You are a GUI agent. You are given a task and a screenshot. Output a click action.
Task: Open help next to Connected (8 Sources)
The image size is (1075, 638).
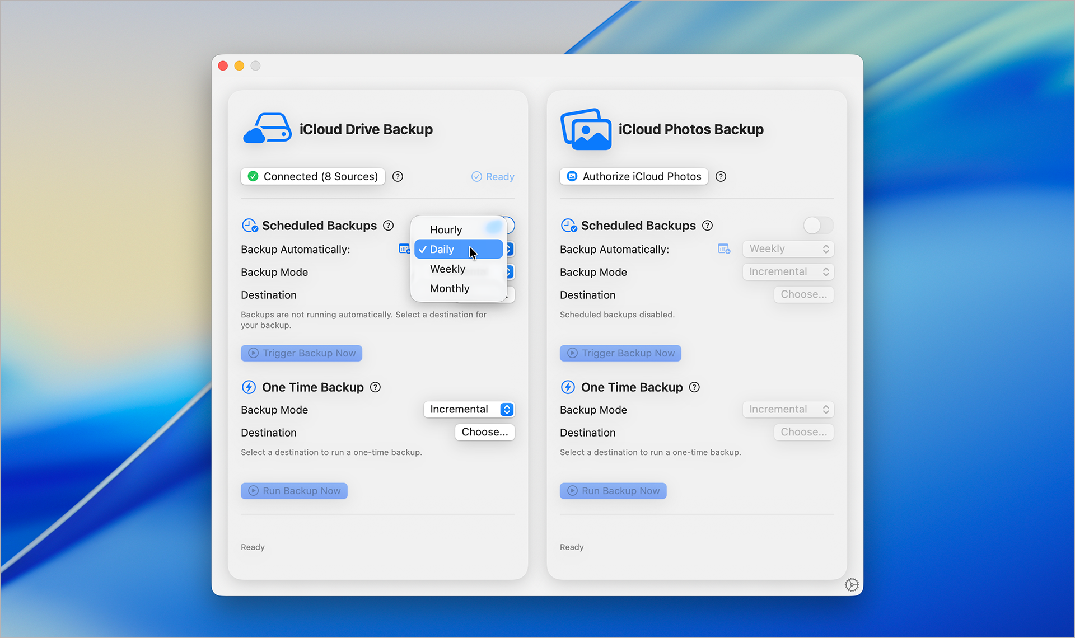click(x=398, y=176)
